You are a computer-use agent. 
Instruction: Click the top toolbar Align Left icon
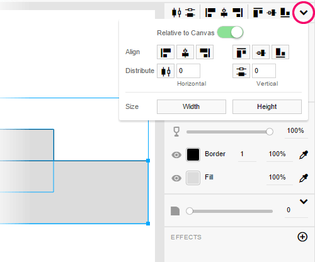pyautogui.click(x=210, y=13)
